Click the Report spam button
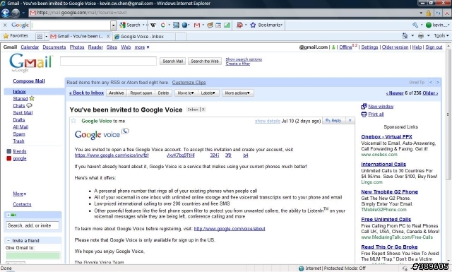The height and width of the screenshot is (272, 452). [141, 93]
